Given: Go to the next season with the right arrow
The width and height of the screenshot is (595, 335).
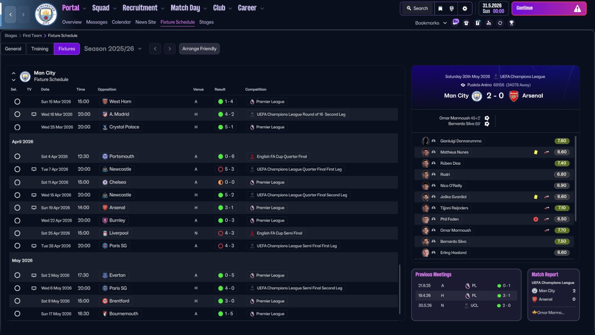Looking at the screenshot, I should pyautogui.click(x=170, y=49).
